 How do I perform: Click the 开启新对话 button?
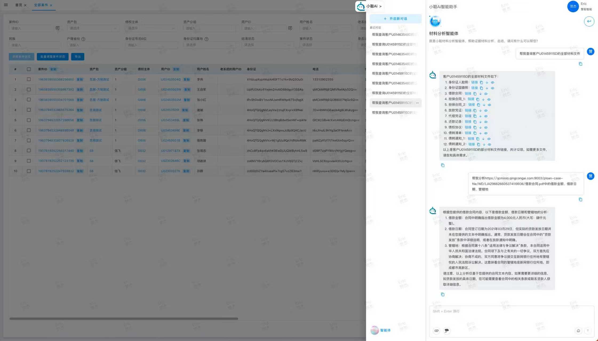395,19
